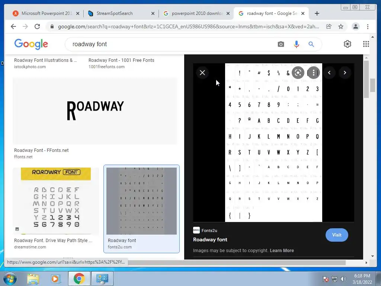Select the roadway font Google Search tab

(272, 13)
